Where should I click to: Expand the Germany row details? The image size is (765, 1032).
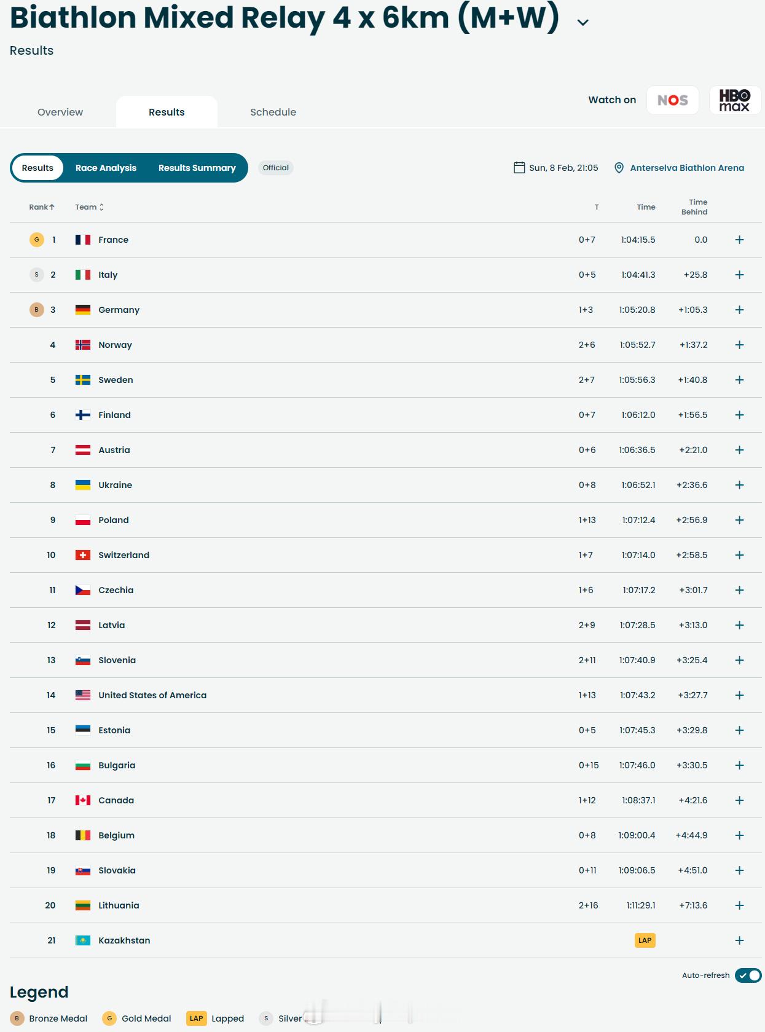click(x=739, y=310)
